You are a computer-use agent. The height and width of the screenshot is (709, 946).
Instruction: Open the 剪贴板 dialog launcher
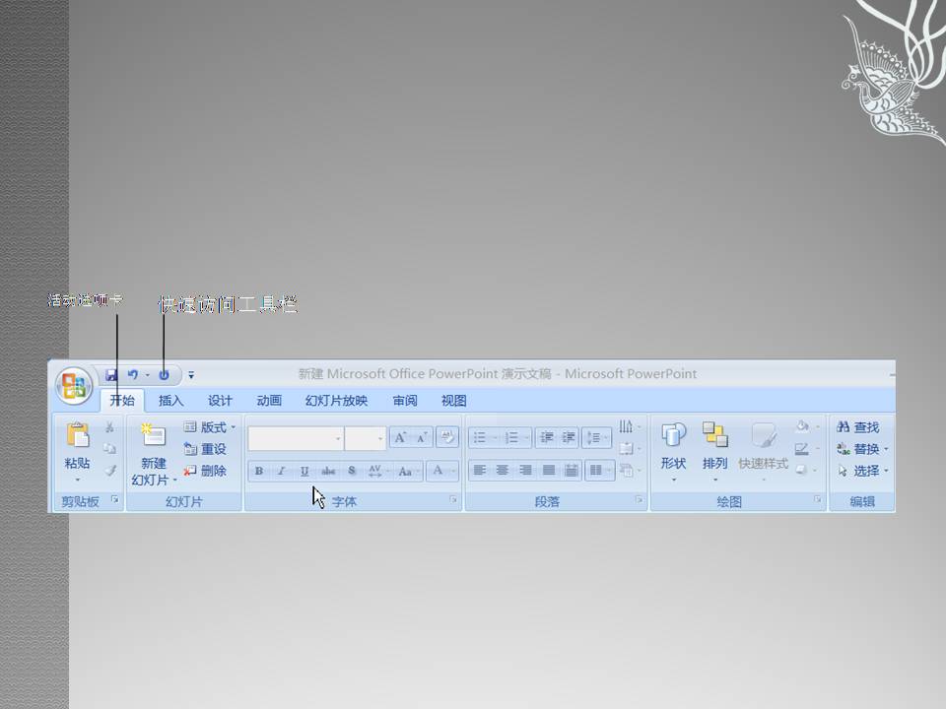click(114, 500)
